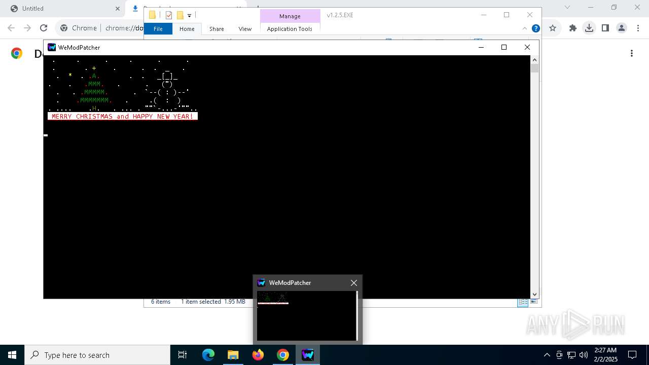This screenshot has width=649, height=365.
Task: Open the File tab in File Explorer
Action: (x=158, y=29)
